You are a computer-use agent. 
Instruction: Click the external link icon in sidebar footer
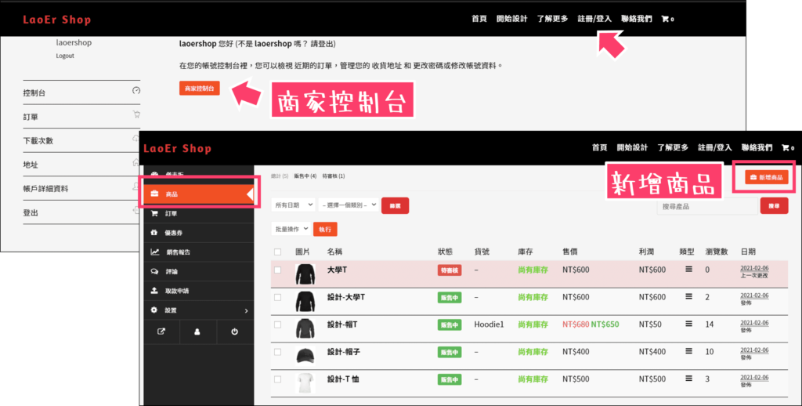tap(161, 331)
